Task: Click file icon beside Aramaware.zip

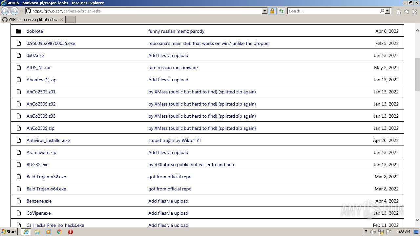Action: point(19,152)
